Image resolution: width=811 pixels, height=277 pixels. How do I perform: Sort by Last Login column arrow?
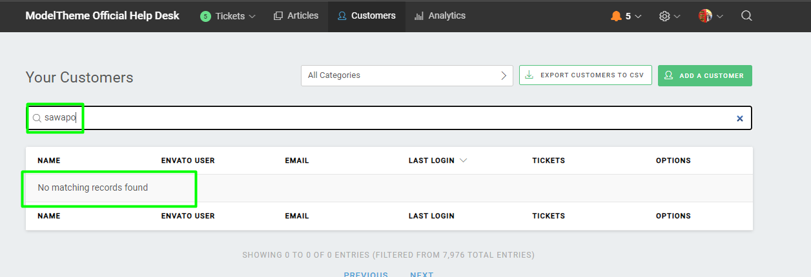(463, 160)
